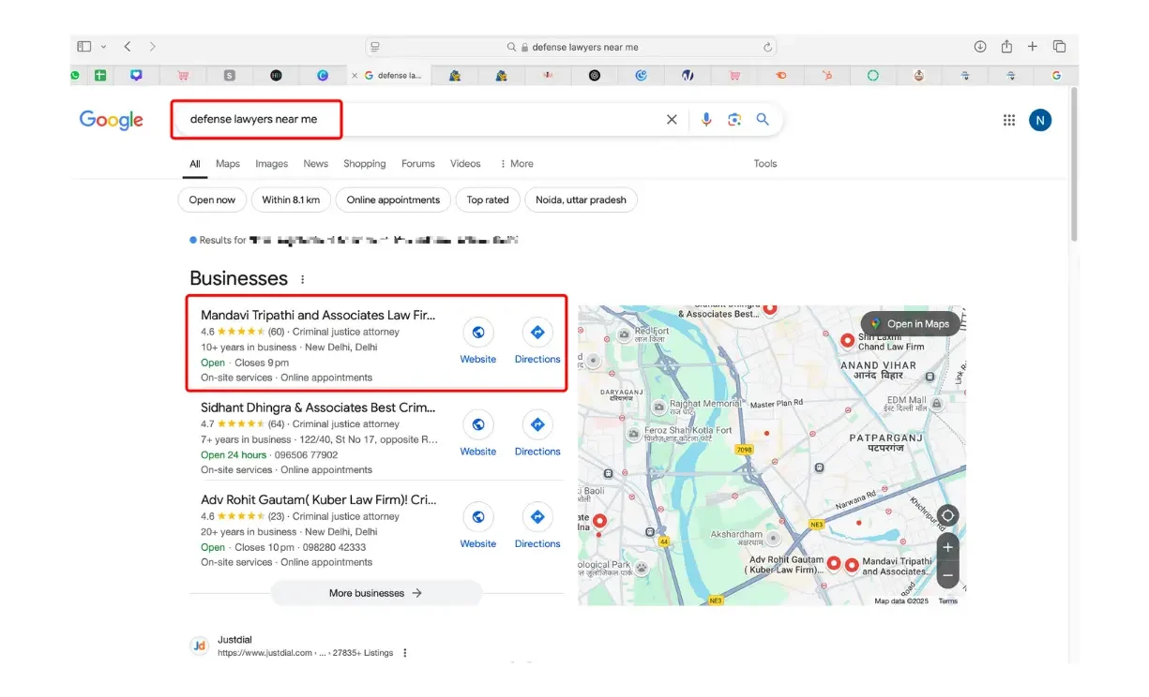Open the Website icon for Adv Rohit Gautam
Viewport: 1149px width, 697px height.
(x=478, y=516)
